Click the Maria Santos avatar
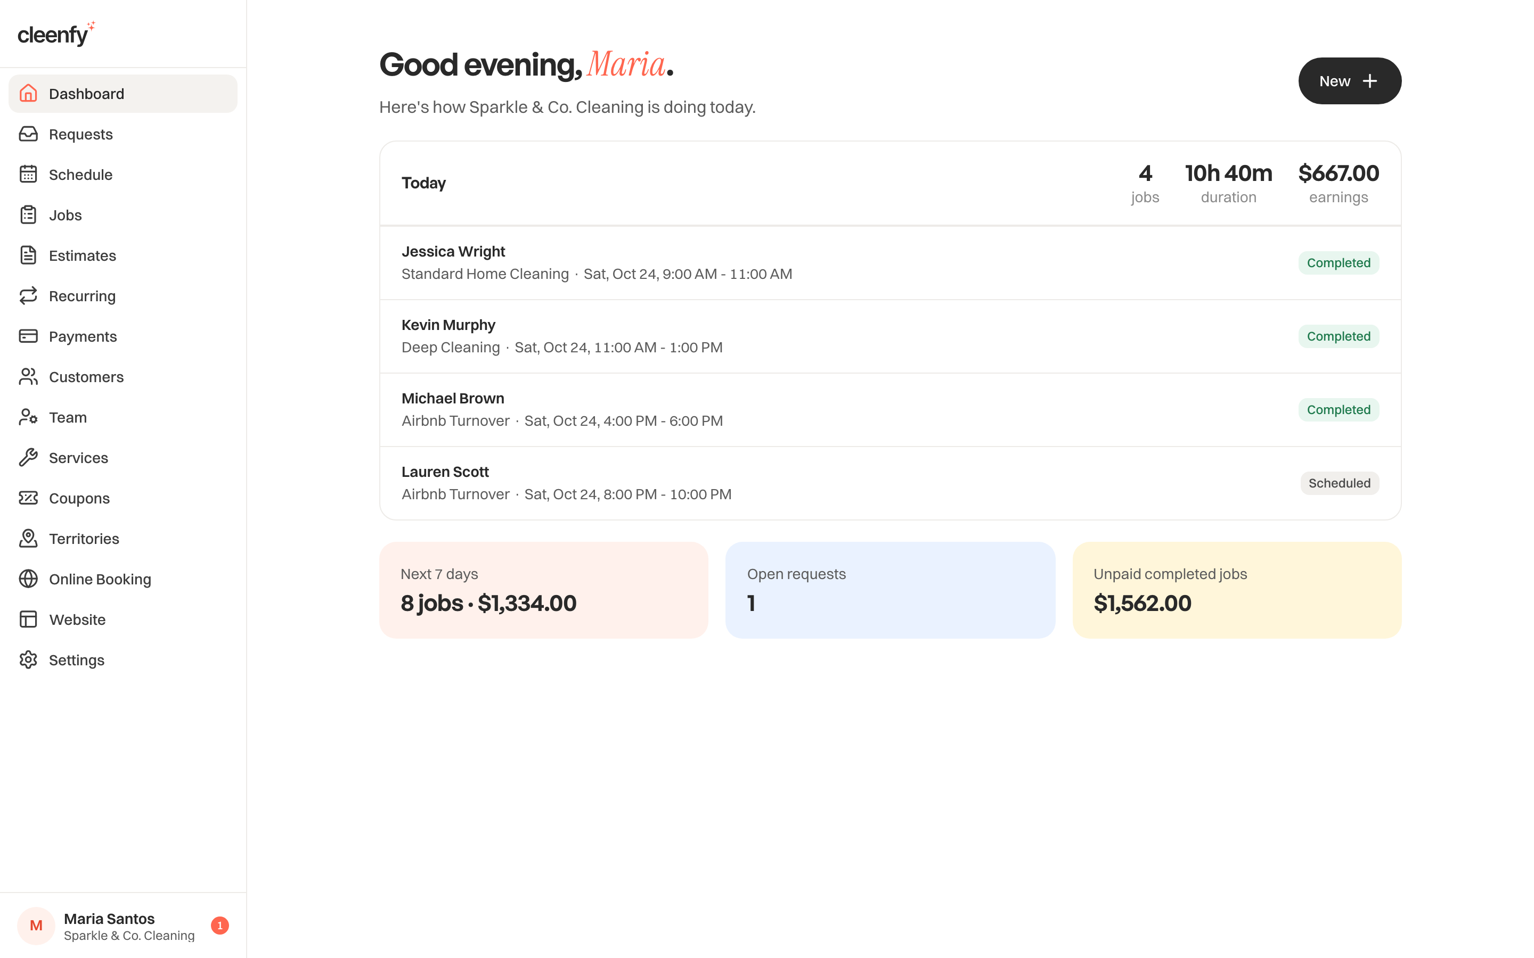Screen dimensions: 1534x958 36,926
